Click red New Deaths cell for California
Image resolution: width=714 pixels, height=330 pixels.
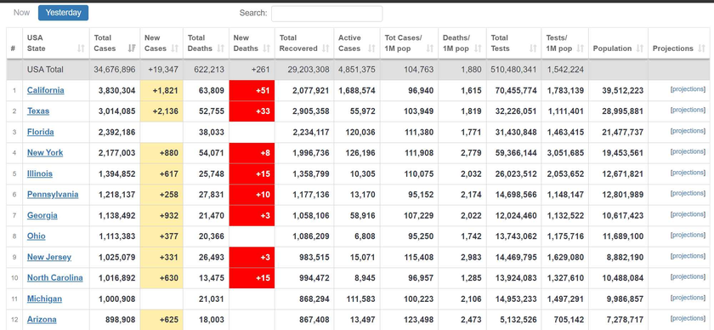point(252,90)
